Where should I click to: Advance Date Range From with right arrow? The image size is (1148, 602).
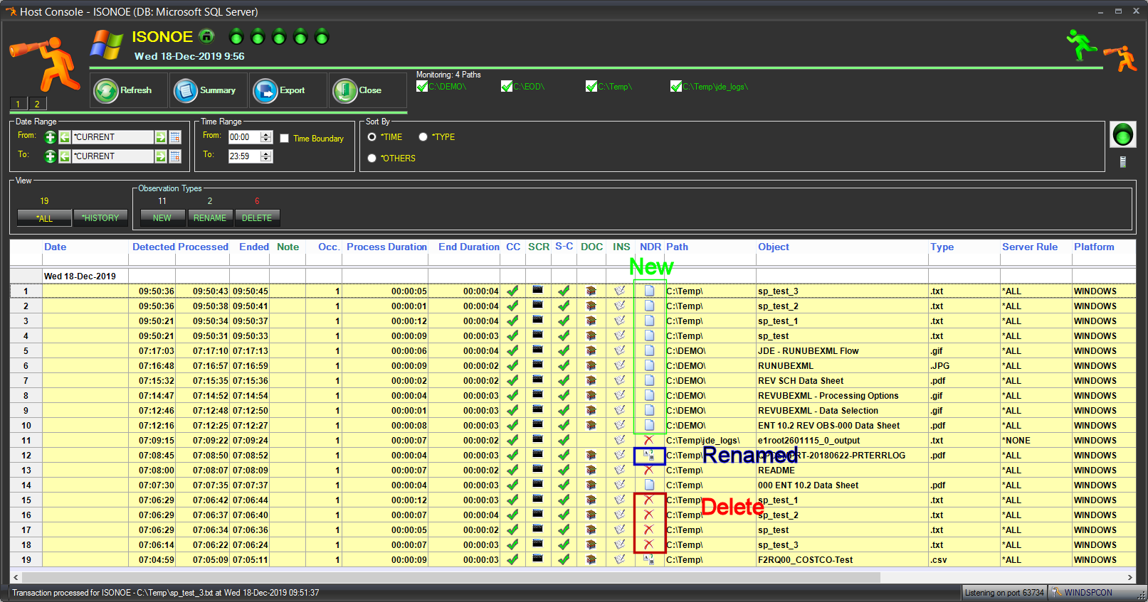[x=161, y=137]
